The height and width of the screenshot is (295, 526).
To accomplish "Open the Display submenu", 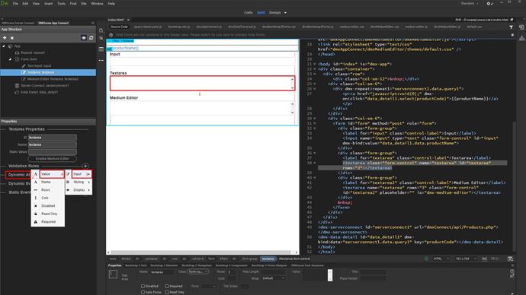I will (79, 190).
